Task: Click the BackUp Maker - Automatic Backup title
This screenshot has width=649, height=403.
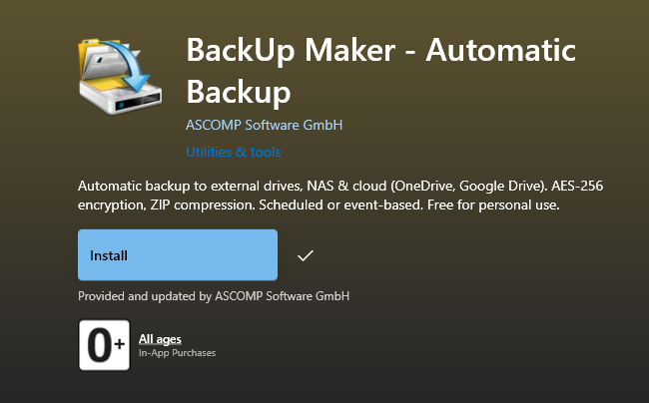Action: pos(380,71)
